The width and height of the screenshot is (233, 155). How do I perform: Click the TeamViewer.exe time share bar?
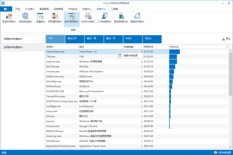click(174, 52)
